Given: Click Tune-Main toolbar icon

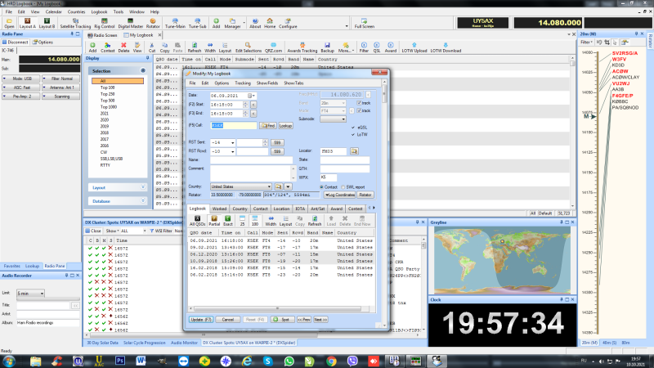Looking at the screenshot, I should [x=175, y=23].
